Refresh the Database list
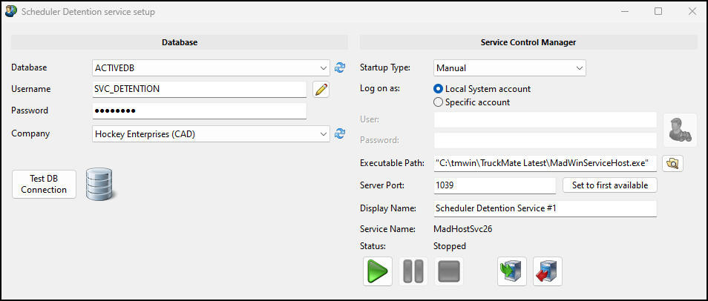The height and width of the screenshot is (301, 708). [x=340, y=67]
